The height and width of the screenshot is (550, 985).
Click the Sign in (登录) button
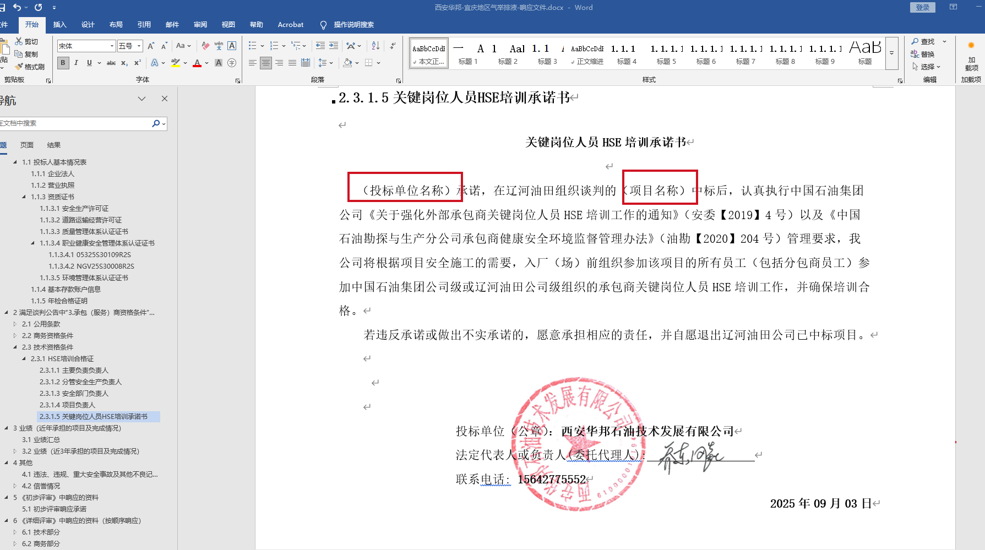point(923,7)
